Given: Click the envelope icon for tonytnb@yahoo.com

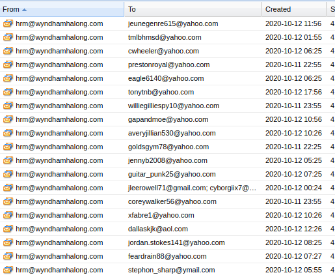Looking at the screenshot, I should [x=8, y=92].
